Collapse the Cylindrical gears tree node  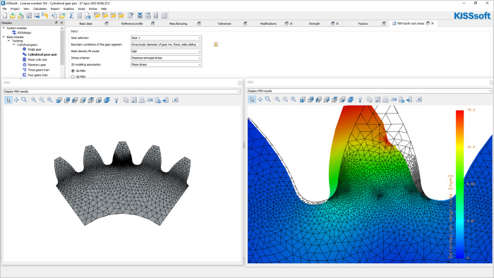pos(14,44)
